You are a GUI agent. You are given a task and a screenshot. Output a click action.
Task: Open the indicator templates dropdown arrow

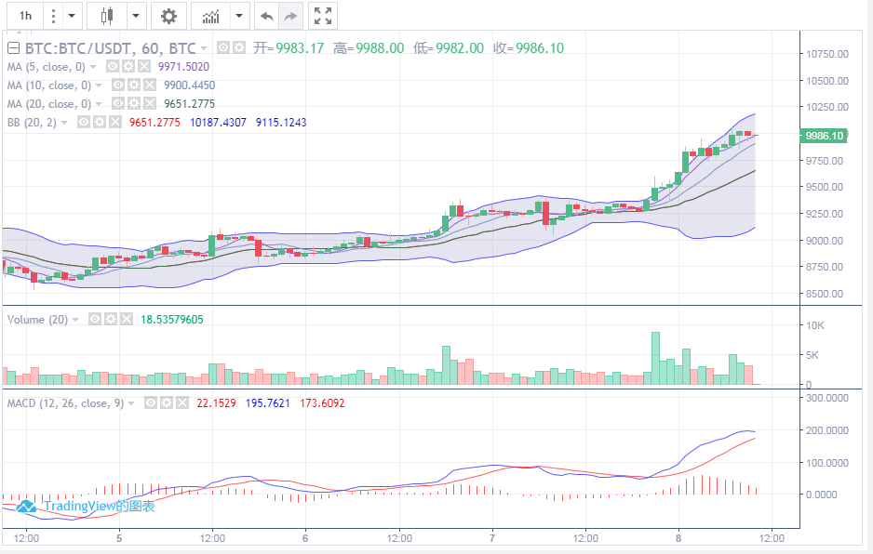pyautogui.click(x=240, y=16)
